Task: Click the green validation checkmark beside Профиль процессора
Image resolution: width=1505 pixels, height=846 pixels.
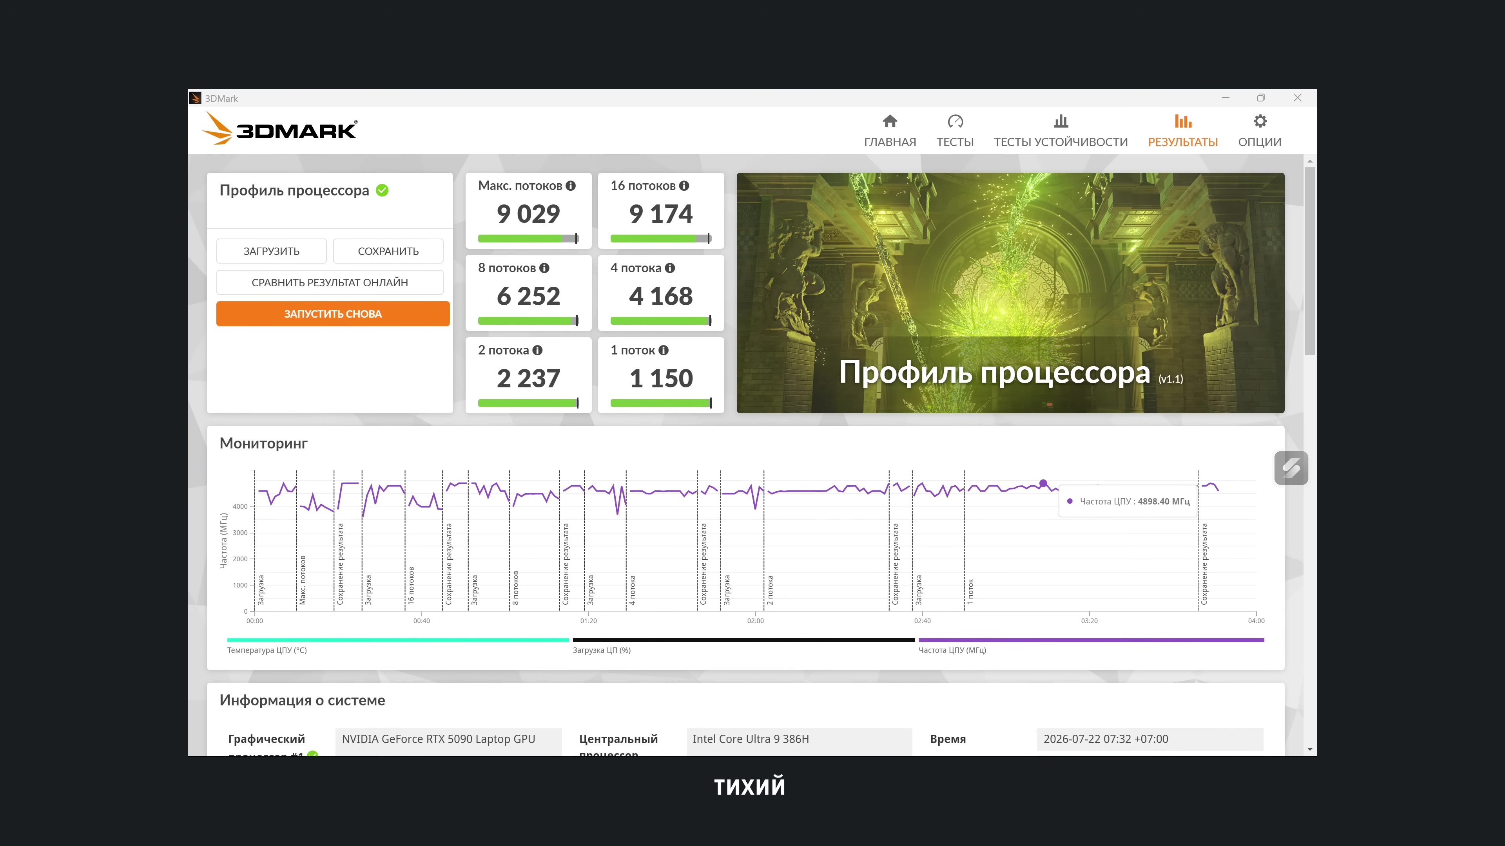Action: point(382,190)
